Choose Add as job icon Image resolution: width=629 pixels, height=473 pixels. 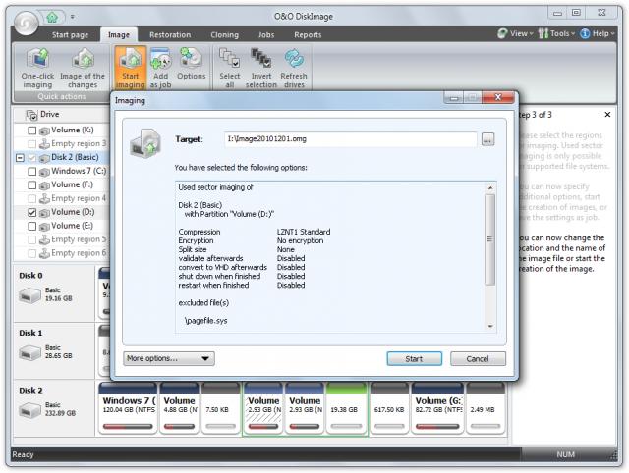(161, 59)
